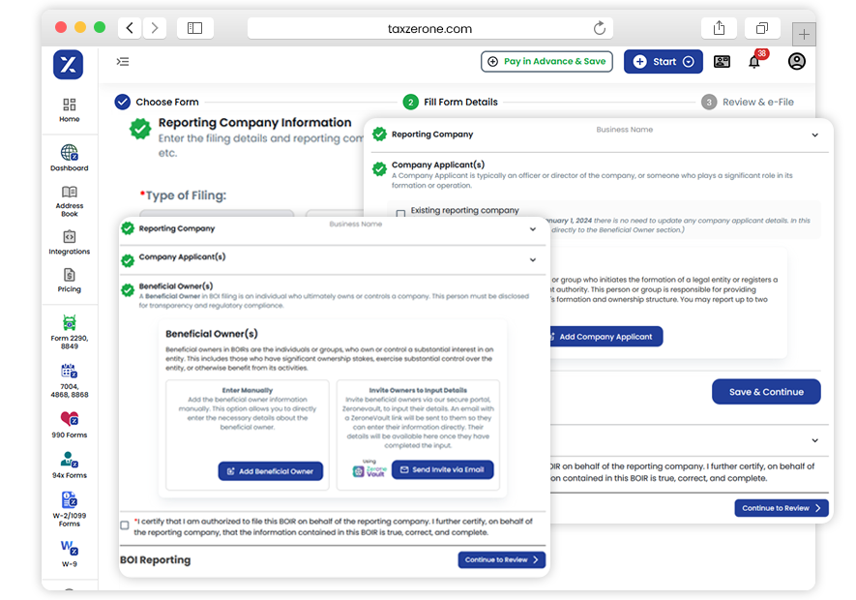Collapse the Company Applicant(s) section chevron

pyautogui.click(x=532, y=259)
